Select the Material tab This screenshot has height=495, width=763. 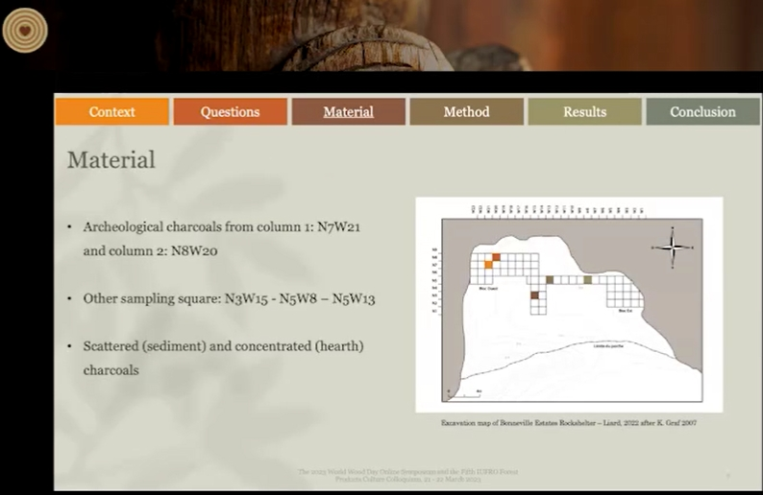[x=348, y=111]
